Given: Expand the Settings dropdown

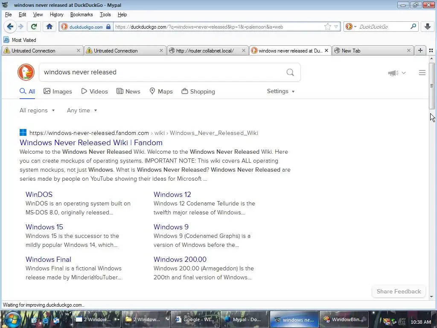Looking at the screenshot, I should pos(281,91).
